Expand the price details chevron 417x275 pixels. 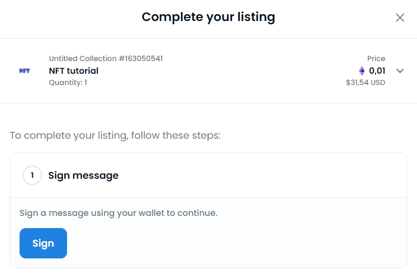(400, 71)
